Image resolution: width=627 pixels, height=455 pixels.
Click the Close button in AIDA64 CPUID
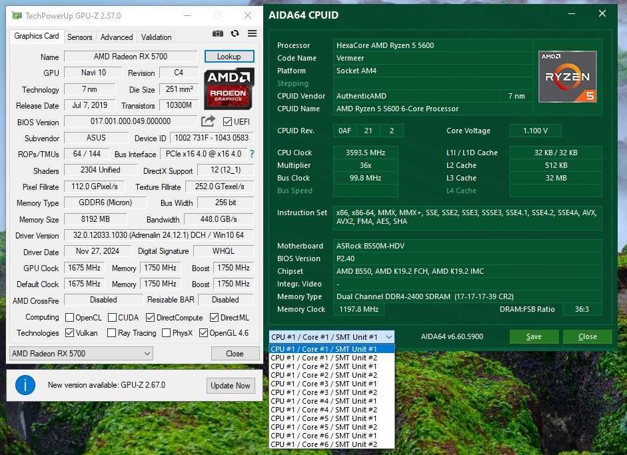click(x=588, y=336)
